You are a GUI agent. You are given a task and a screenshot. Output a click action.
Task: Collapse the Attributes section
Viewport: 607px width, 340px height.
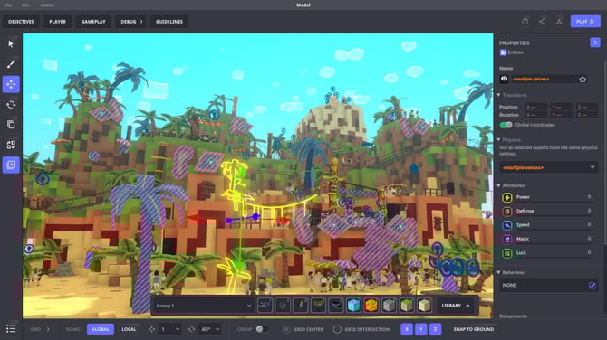coord(498,186)
